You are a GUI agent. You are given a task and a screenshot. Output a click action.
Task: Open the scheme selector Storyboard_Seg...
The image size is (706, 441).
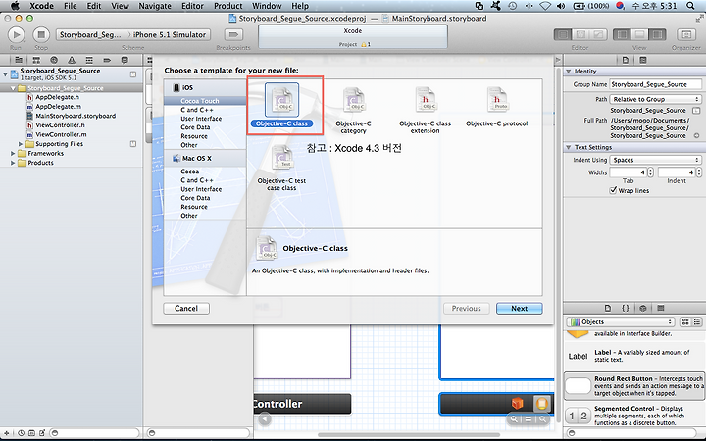(x=91, y=34)
